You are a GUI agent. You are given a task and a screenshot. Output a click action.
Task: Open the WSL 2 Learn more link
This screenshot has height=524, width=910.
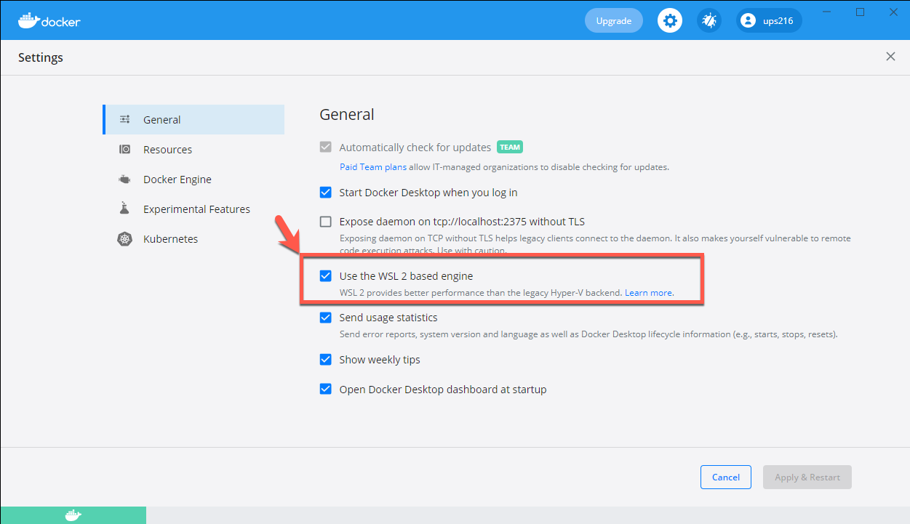[x=649, y=293]
